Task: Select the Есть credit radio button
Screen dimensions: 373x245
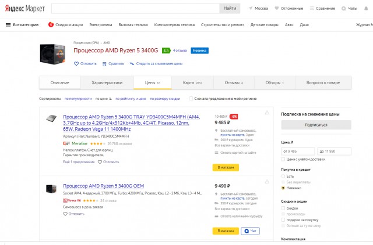Action: [283, 176]
